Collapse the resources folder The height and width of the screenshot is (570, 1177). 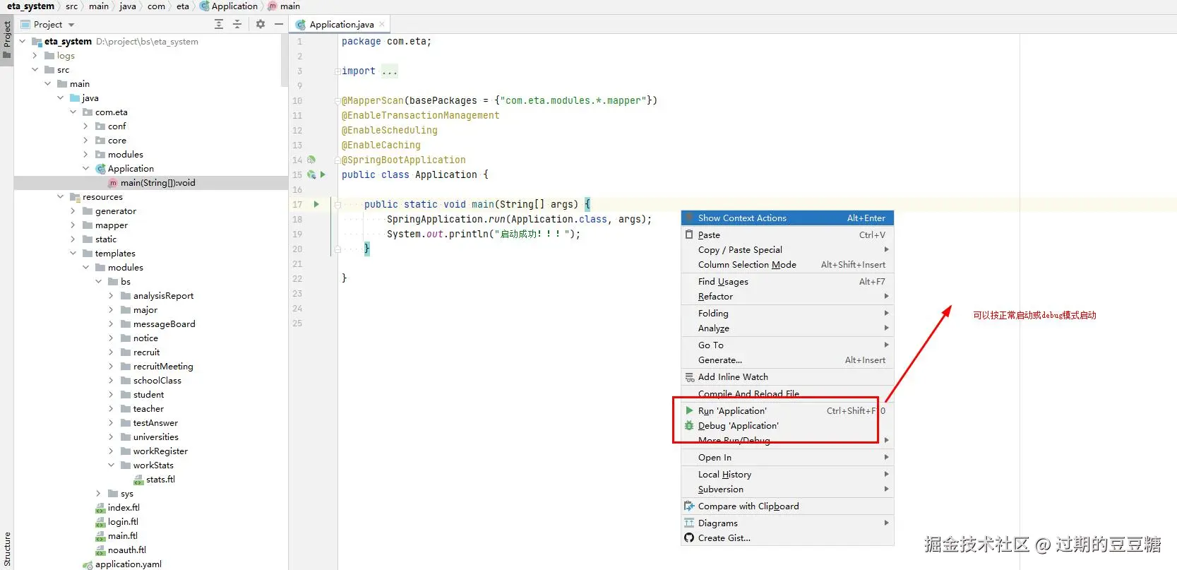[60, 197]
